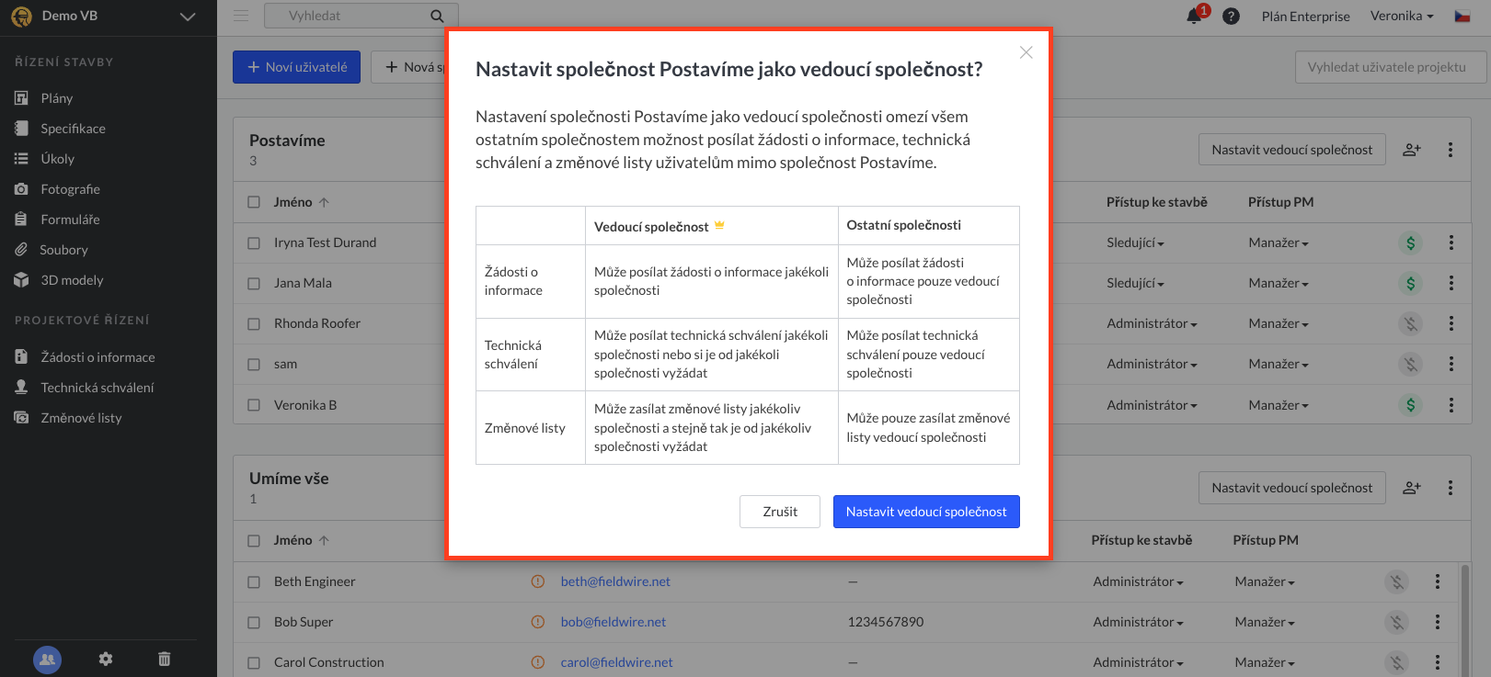Open the notifications bell icon
The width and height of the screenshot is (1491, 677).
click(x=1195, y=16)
